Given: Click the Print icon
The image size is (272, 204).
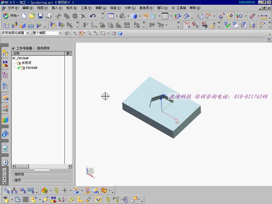Looking at the screenshot, I should click(x=49, y=16).
